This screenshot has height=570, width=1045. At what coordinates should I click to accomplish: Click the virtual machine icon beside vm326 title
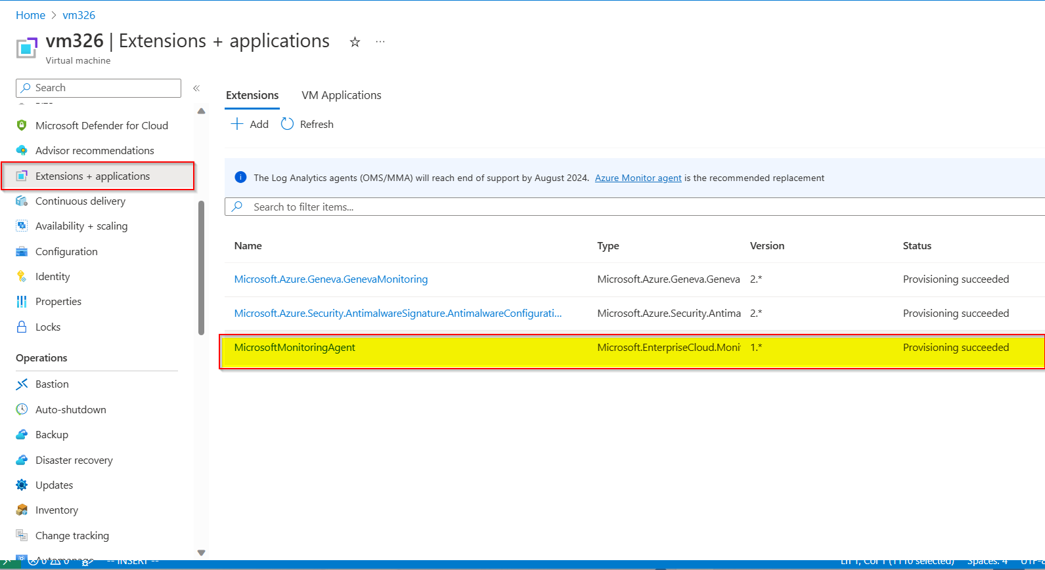[27, 48]
